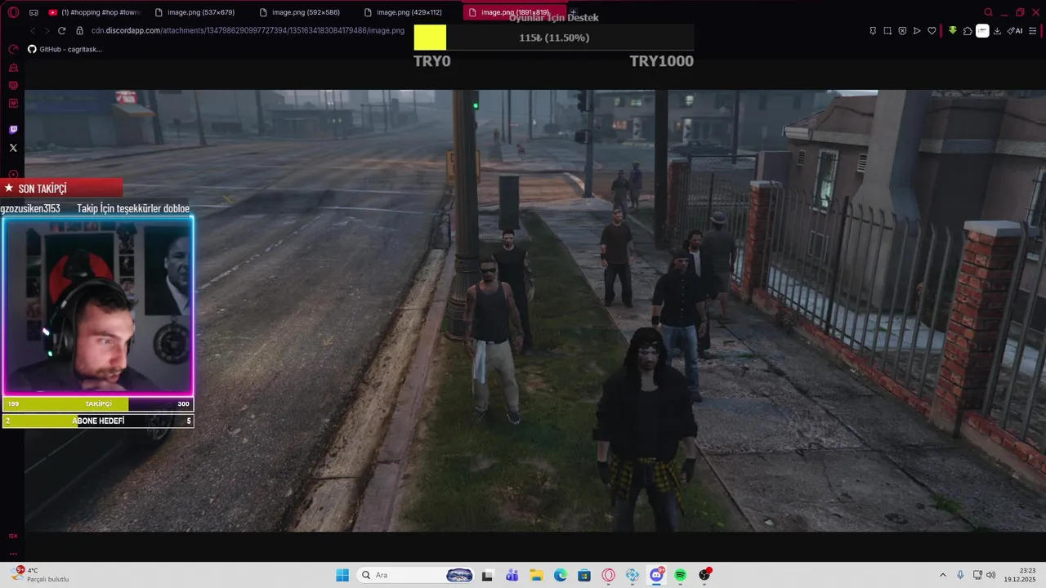Open Microsoft Store from taskbar
Screen dimensions: 1046x588
(x=584, y=575)
